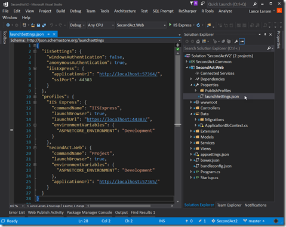Click the Save file toolbar icon
Screen dimensions: 286x227
pyautogui.click(x=38, y=25)
